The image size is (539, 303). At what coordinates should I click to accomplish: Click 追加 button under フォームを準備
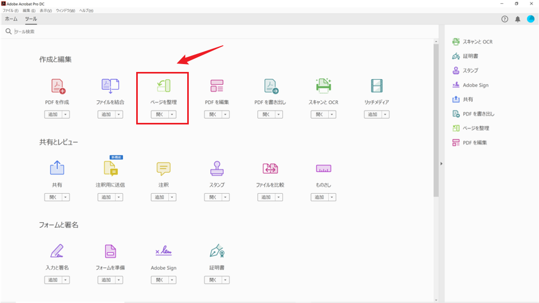click(107, 280)
